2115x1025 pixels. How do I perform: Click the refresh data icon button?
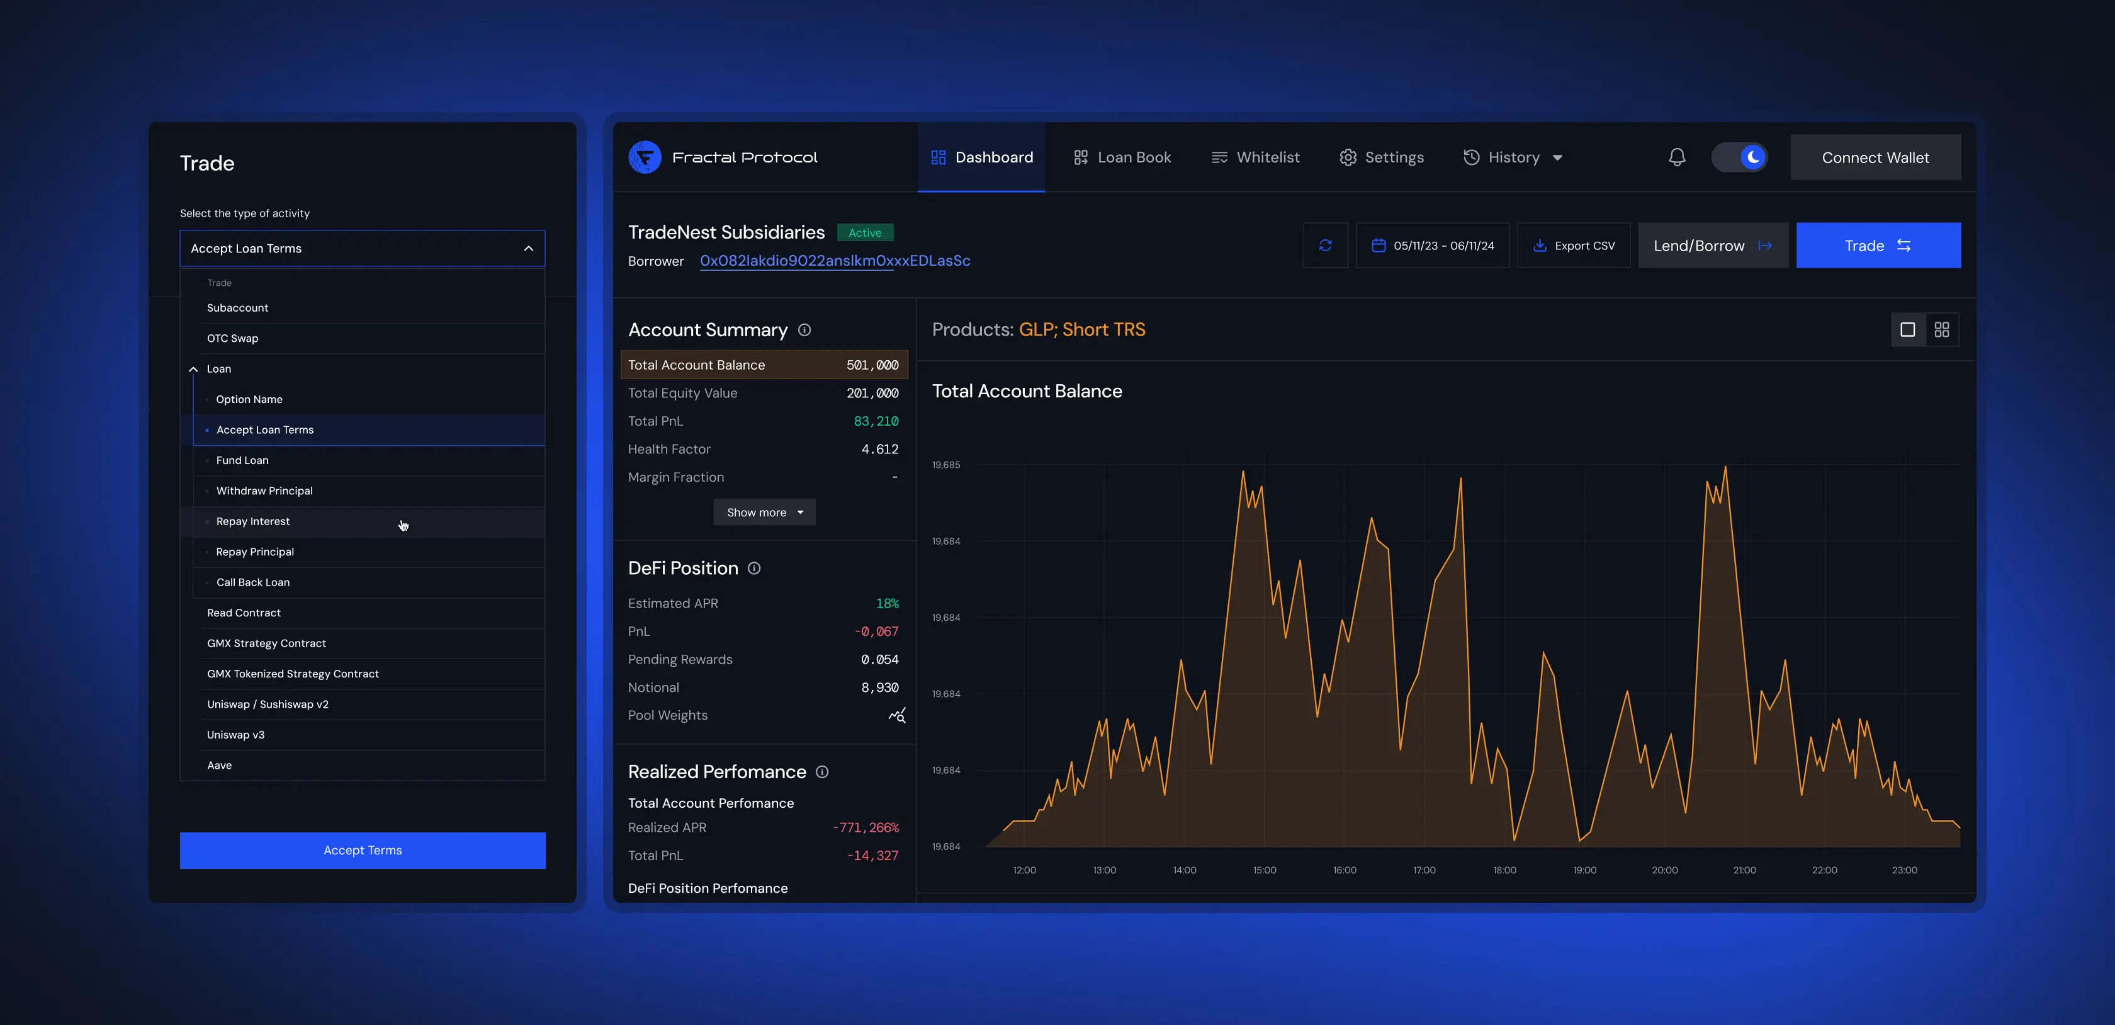pos(1325,246)
